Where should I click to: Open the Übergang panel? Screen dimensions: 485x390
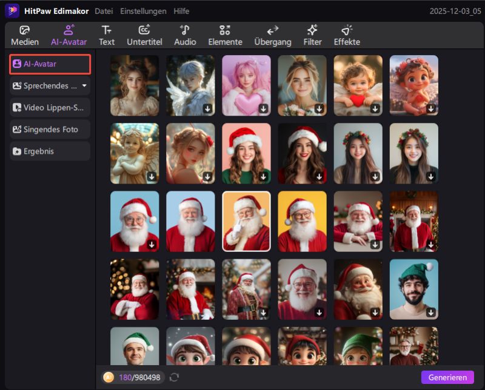pos(272,35)
